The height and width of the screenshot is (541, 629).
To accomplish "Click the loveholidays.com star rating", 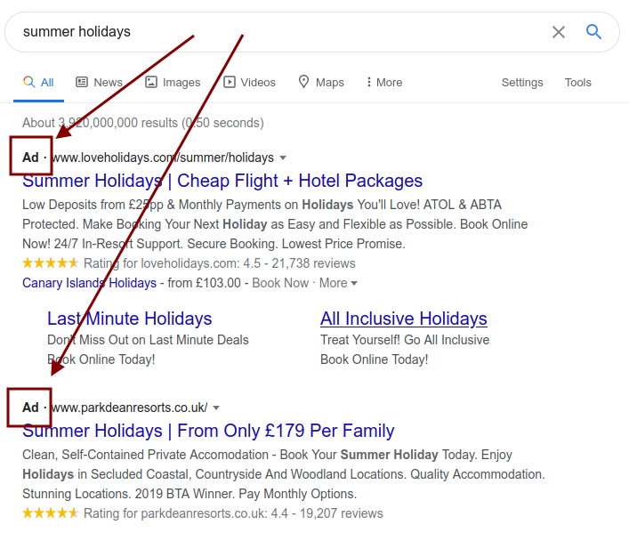I will (50, 263).
